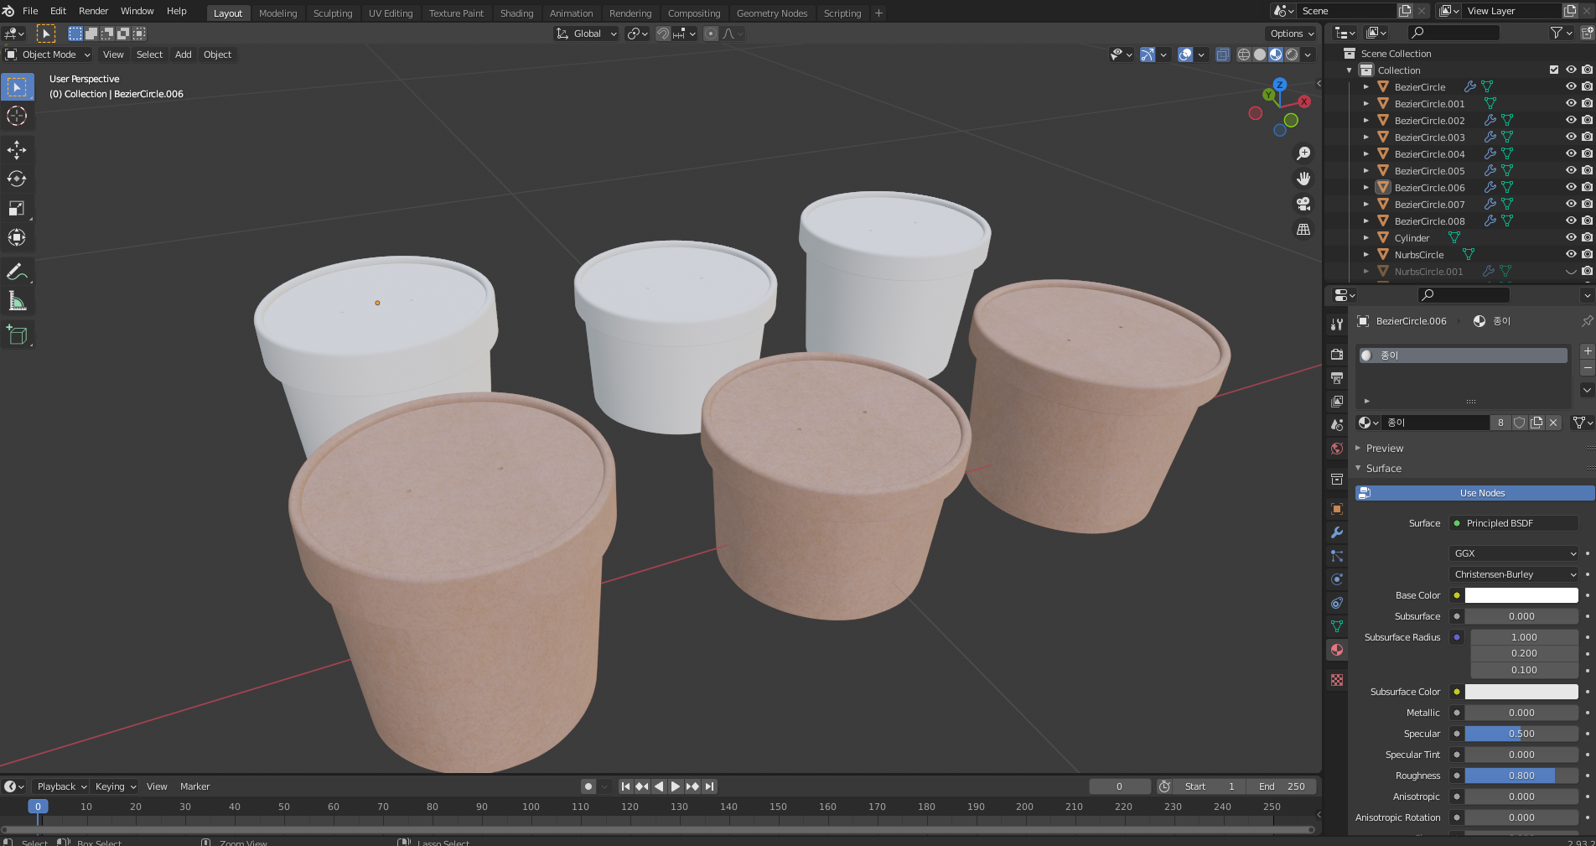Screen dimensions: 1596x846
Task: Expand the Preview panel
Action: [1384, 449]
